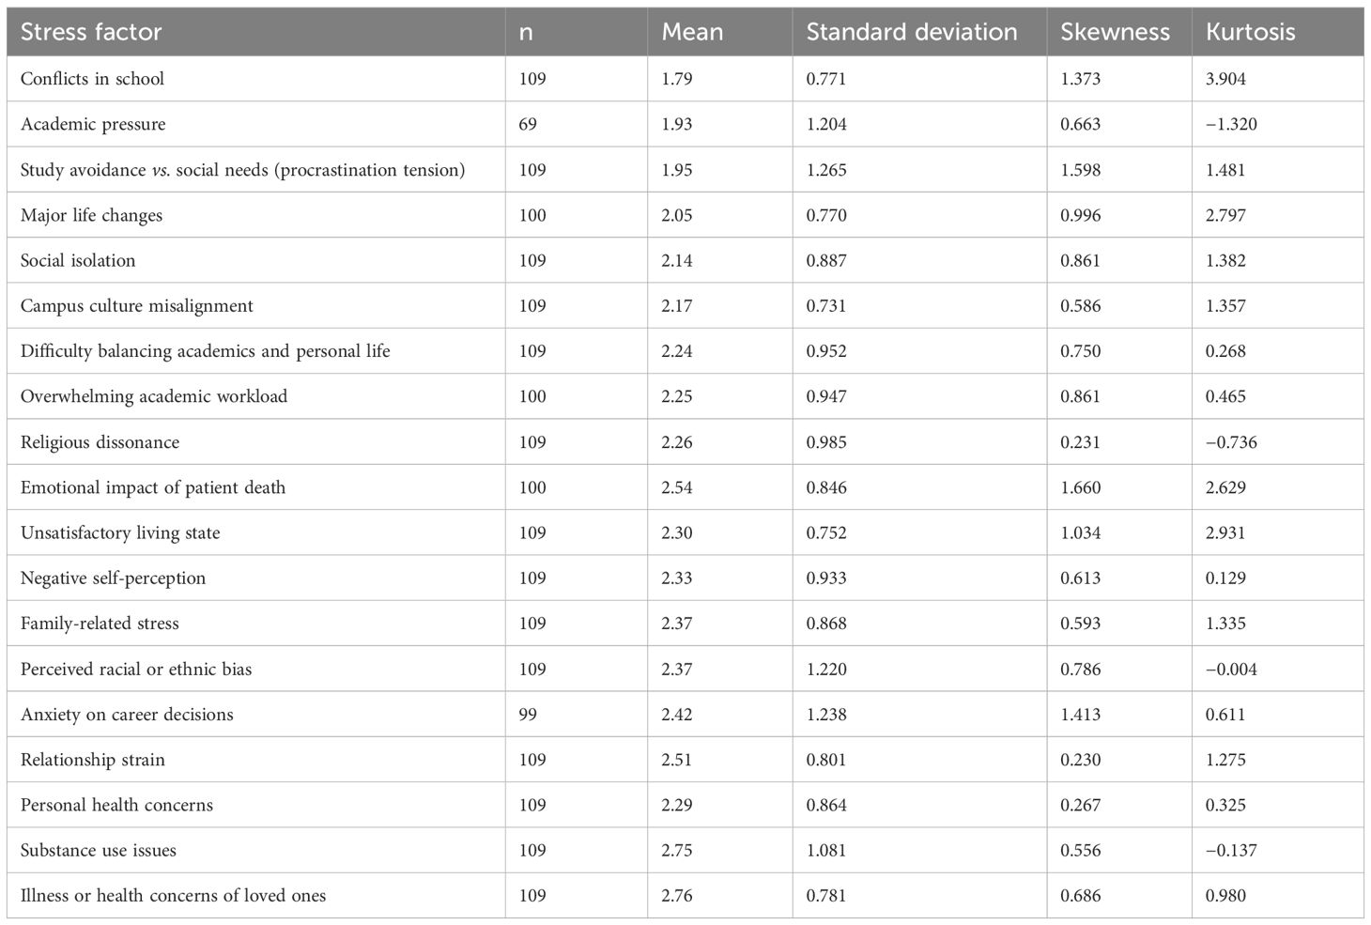Select the Substance use issues cell
This screenshot has width=1371, height=925.
point(99,850)
